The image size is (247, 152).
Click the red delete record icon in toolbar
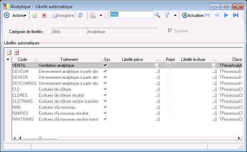[x=44, y=15]
